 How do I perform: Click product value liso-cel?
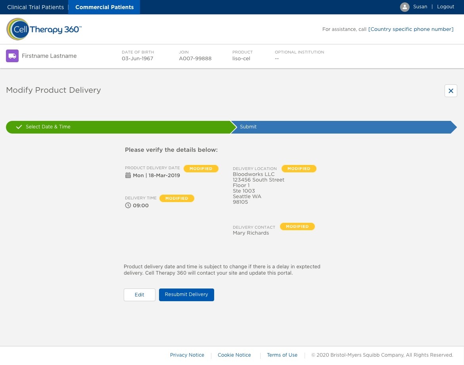[241, 59]
